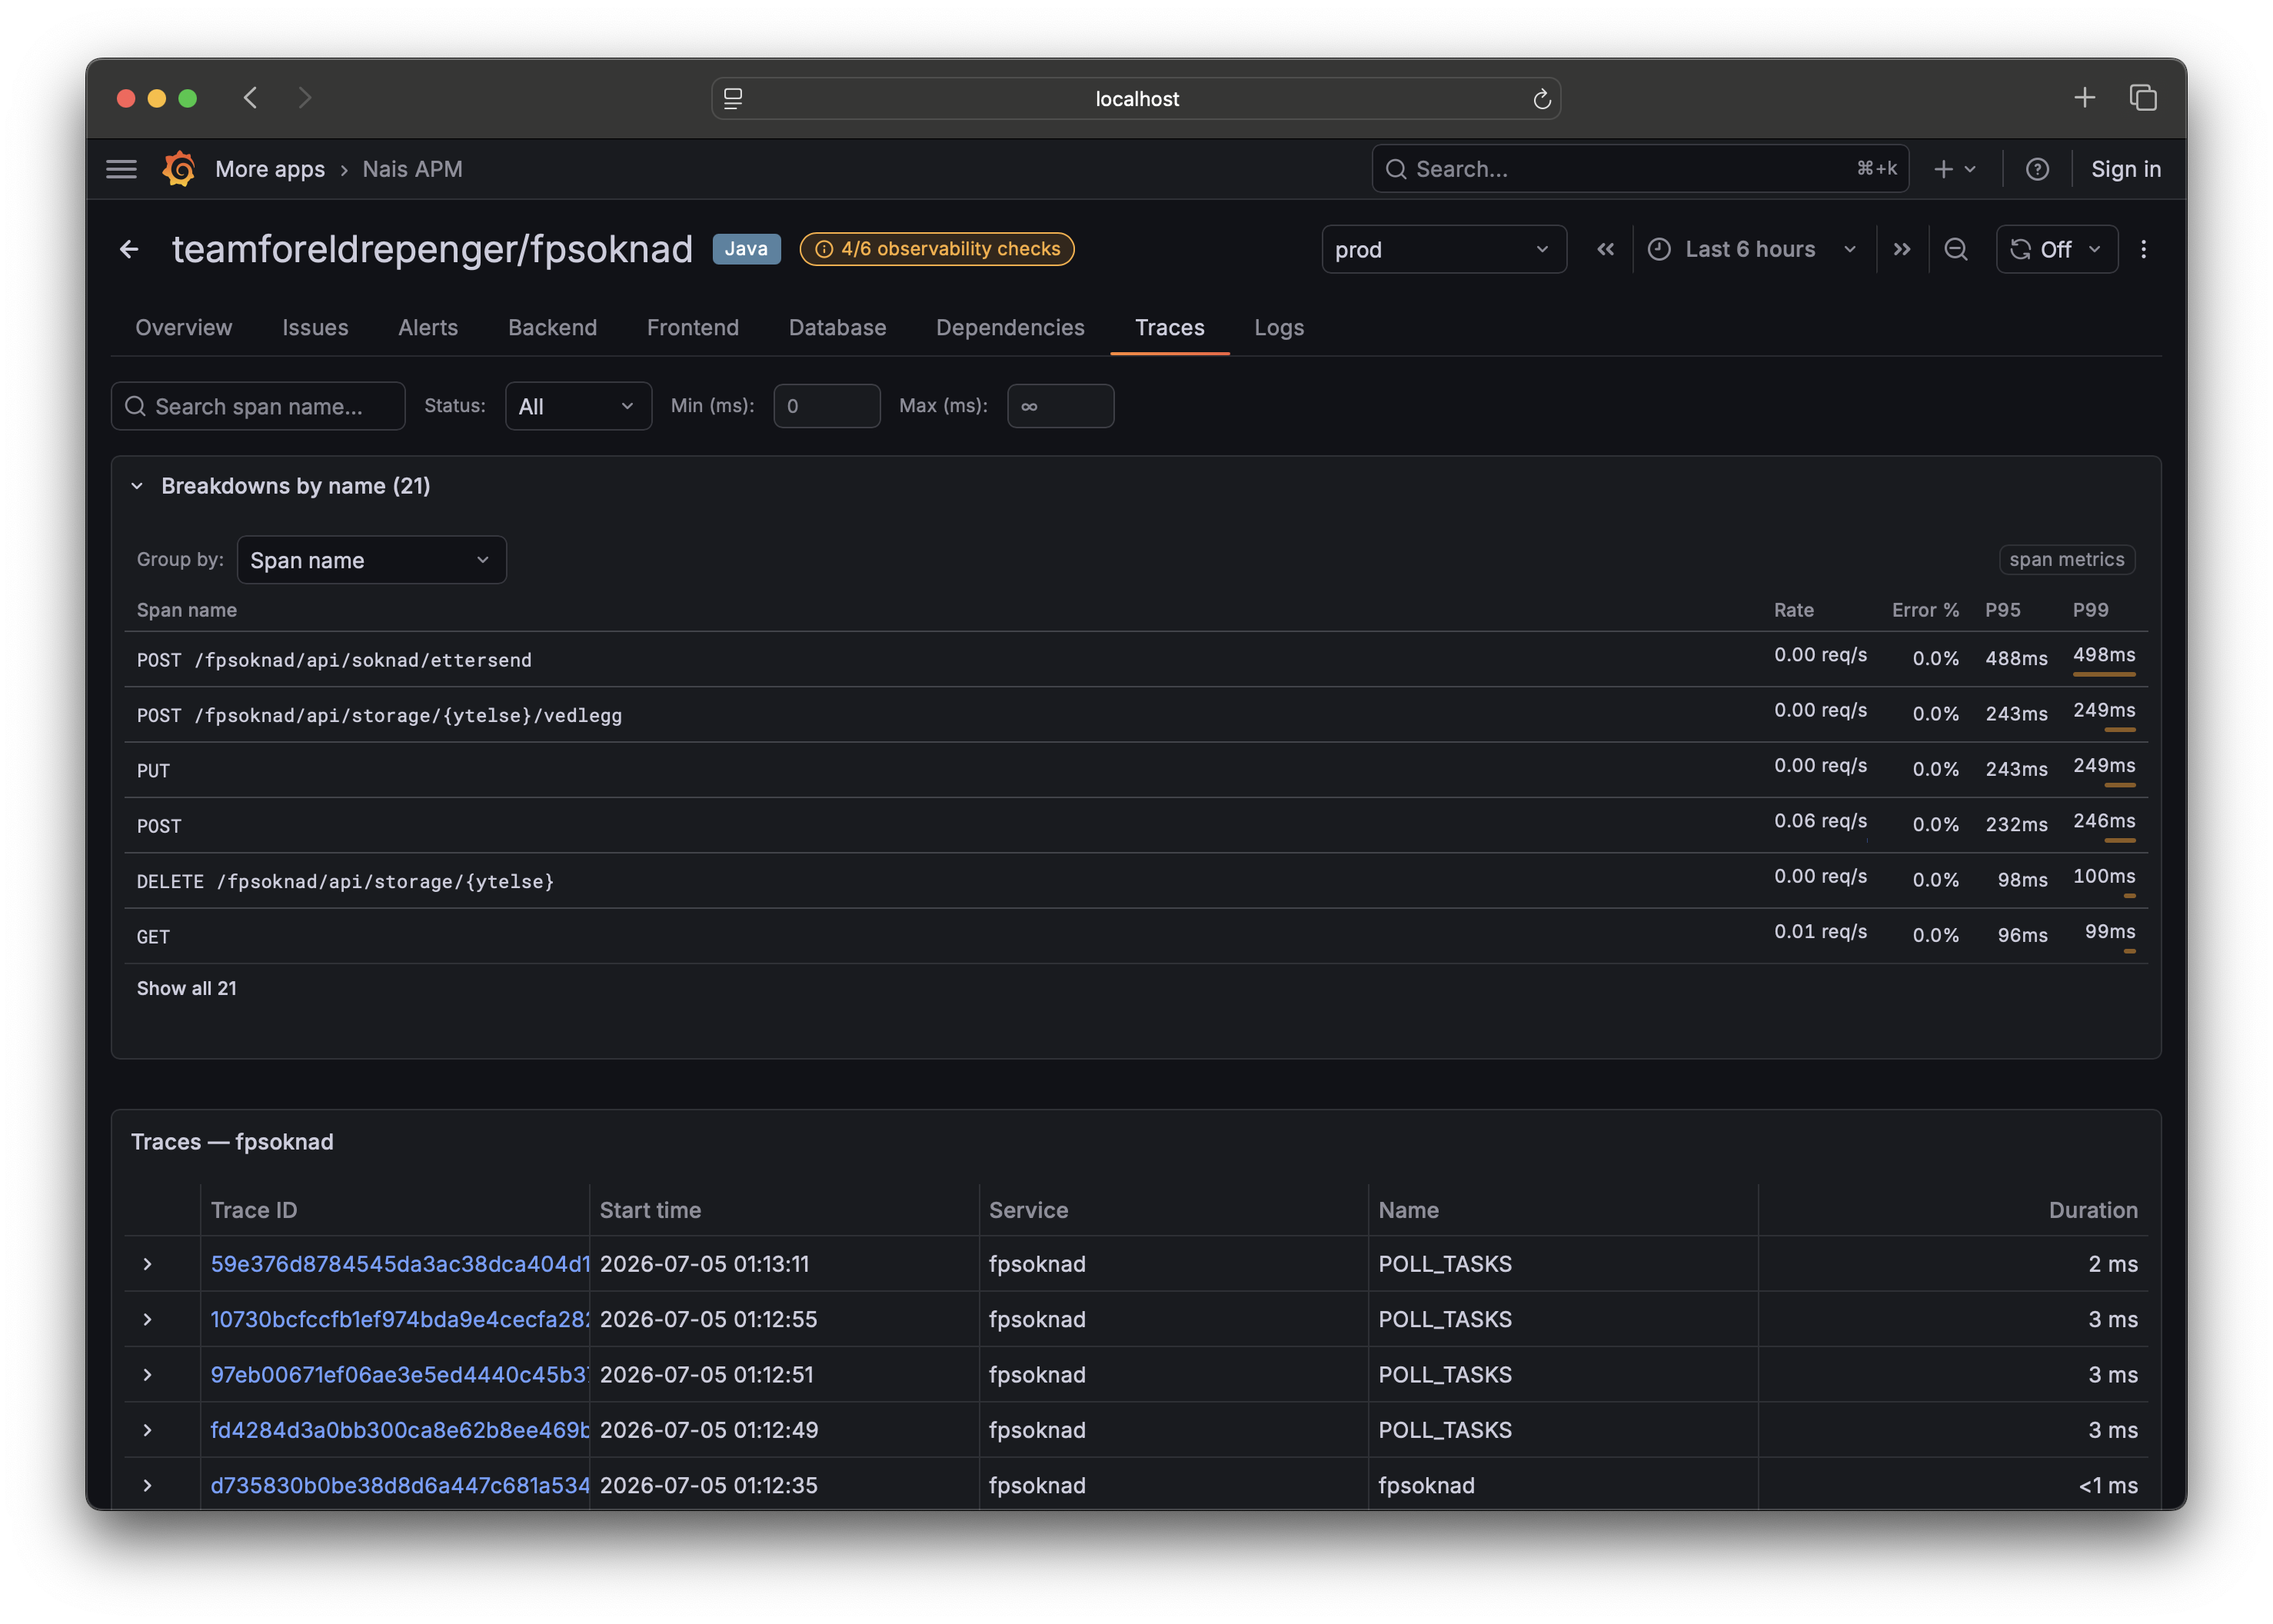
Task: Shift time range forward with double chevron
Action: coord(1901,249)
